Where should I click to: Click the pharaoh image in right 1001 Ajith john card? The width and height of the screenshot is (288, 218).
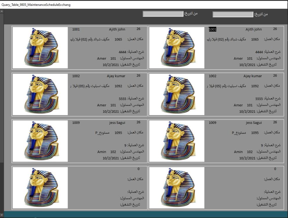177,48
